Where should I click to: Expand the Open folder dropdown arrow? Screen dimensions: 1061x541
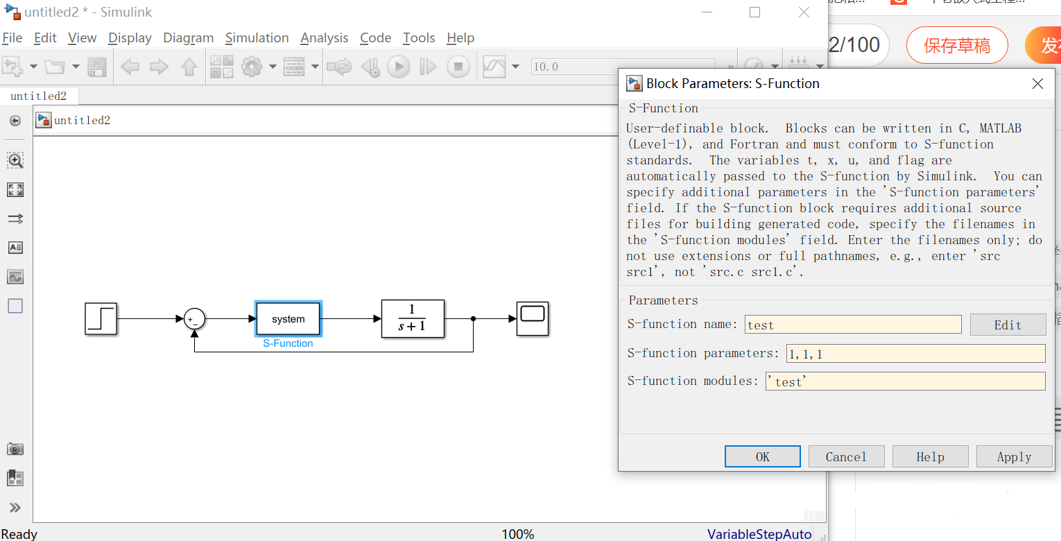point(76,67)
